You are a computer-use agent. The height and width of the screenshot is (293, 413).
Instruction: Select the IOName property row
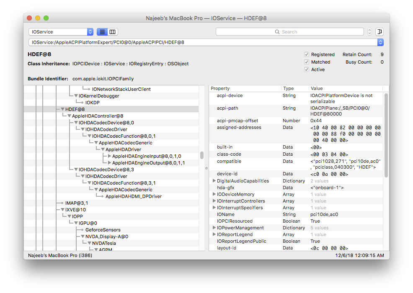(x=296, y=214)
